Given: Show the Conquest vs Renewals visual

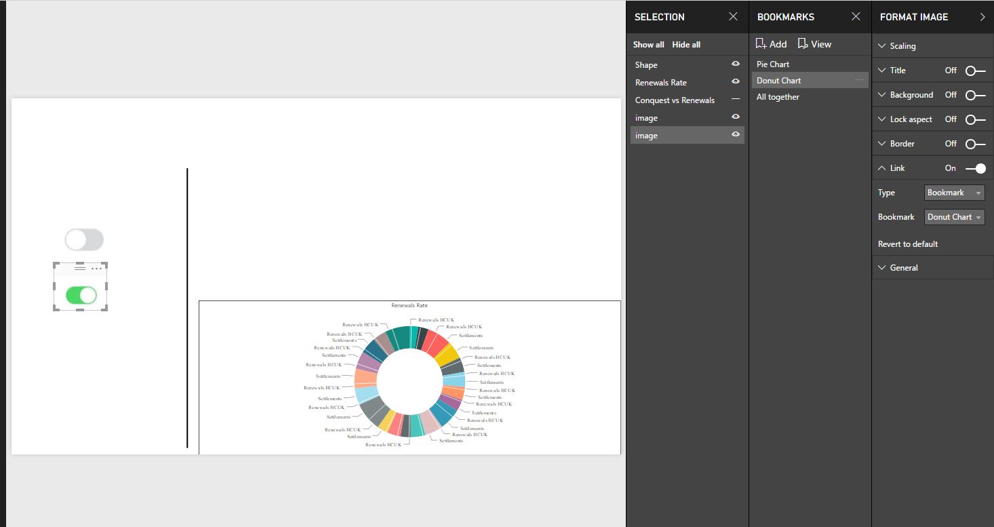Looking at the screenshot, I should [x=736, y=100].
